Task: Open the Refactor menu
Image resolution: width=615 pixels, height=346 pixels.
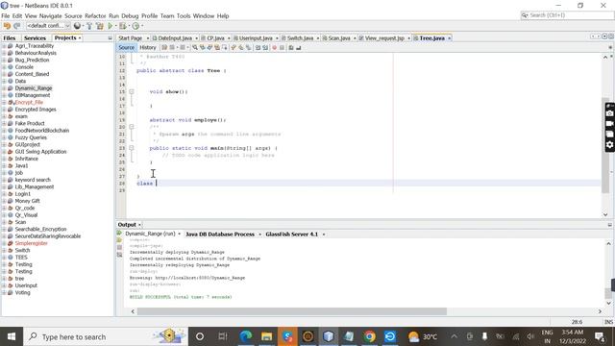Action: point(95,16)
